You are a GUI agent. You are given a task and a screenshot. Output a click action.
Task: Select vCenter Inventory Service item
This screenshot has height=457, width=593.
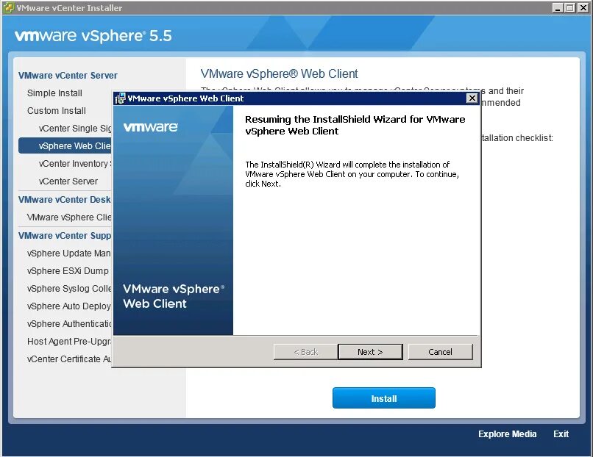coord(75,164)
